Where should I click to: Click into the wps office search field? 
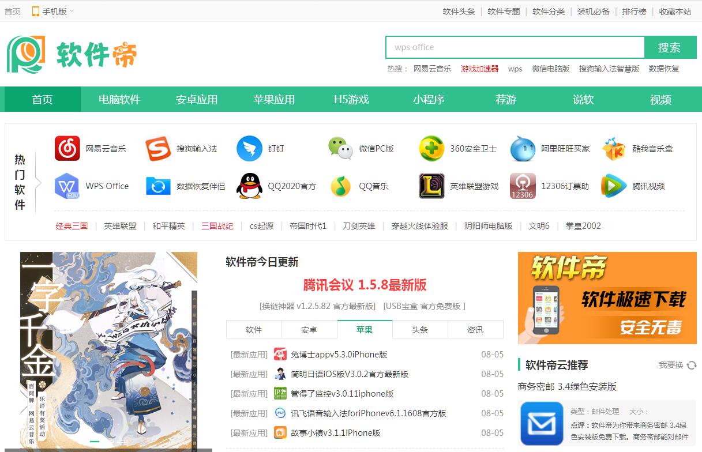pyautogui.click(x=515, y=47)
